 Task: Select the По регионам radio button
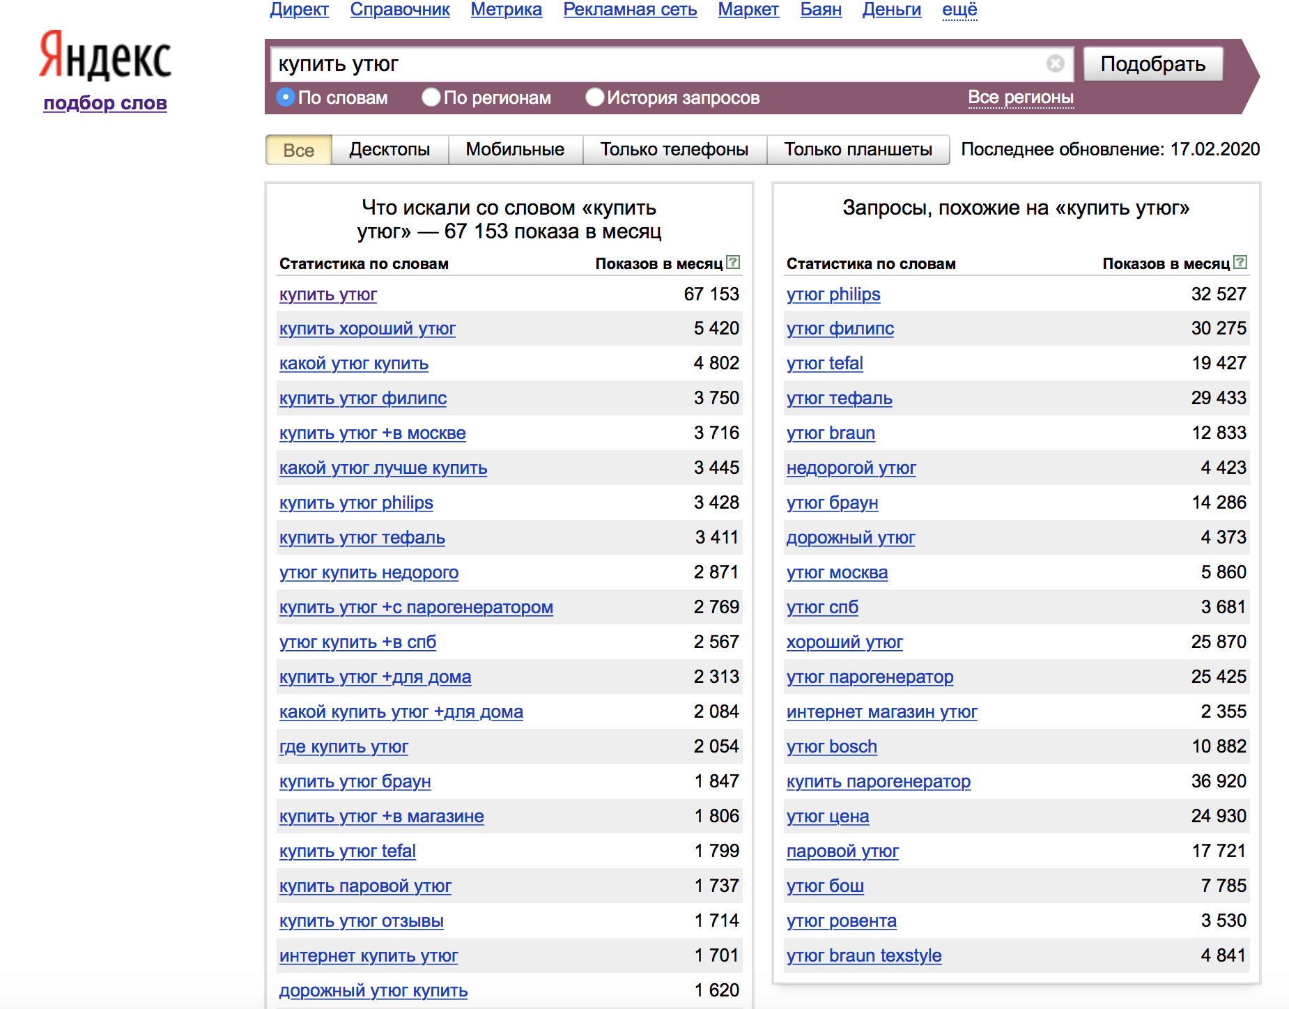coord(431,98)
